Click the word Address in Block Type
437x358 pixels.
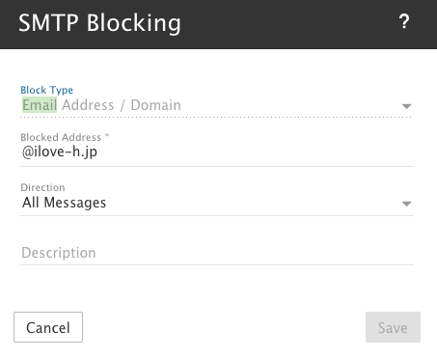pyautogui.click(x=88, y=105)
